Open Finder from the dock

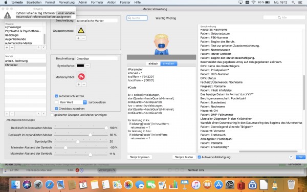16,184
